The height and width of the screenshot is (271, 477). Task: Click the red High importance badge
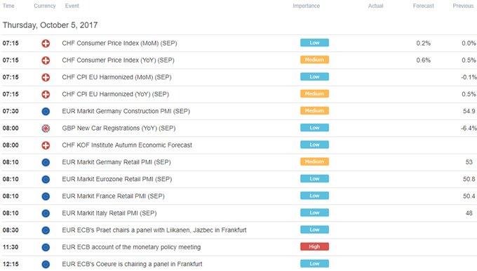coord(314,246)
